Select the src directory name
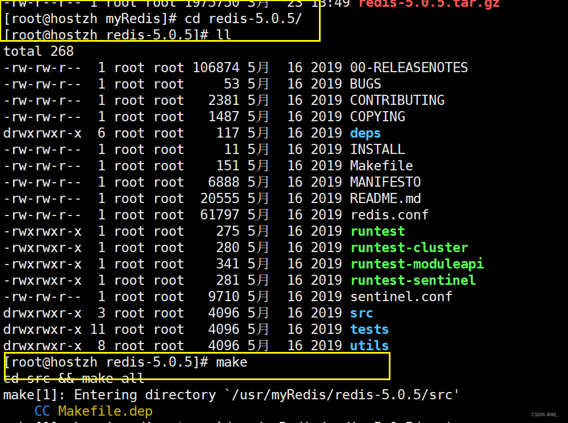The image size is (568, 423). point(361,313)
